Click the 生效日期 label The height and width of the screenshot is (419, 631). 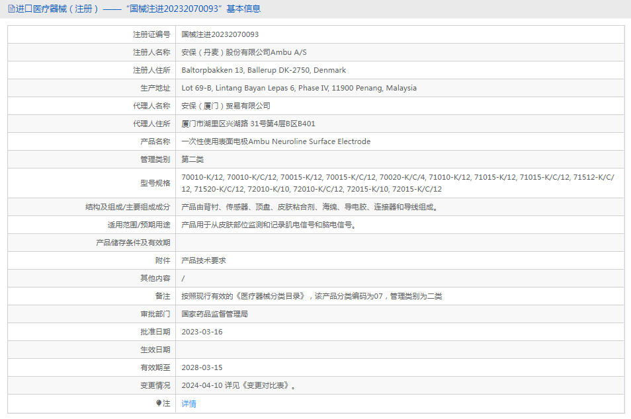click(x=155, y=350)
